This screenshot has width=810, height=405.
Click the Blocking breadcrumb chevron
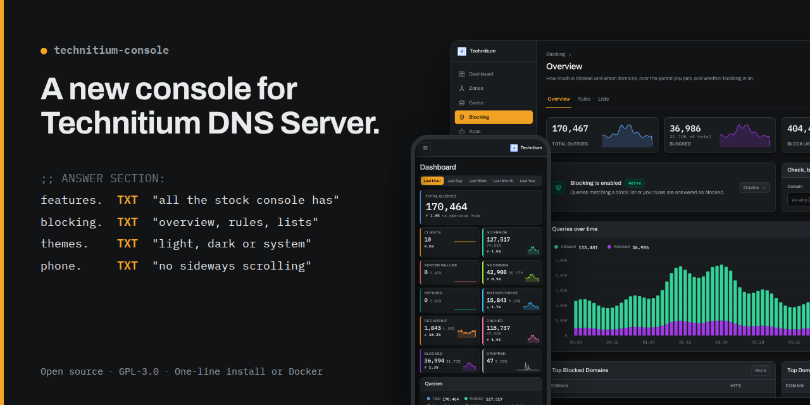[x=570, y=54]
